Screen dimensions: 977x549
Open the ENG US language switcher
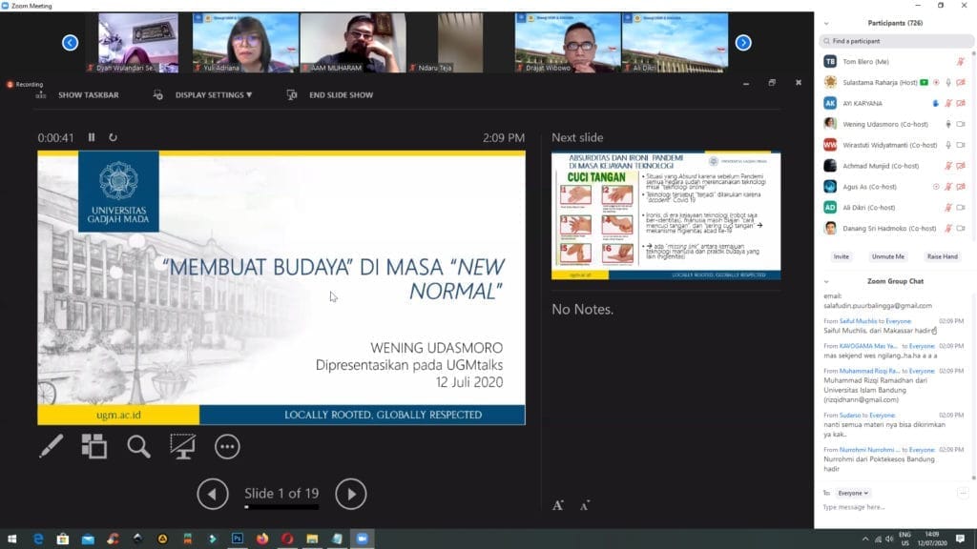click(x=904, y=539)
